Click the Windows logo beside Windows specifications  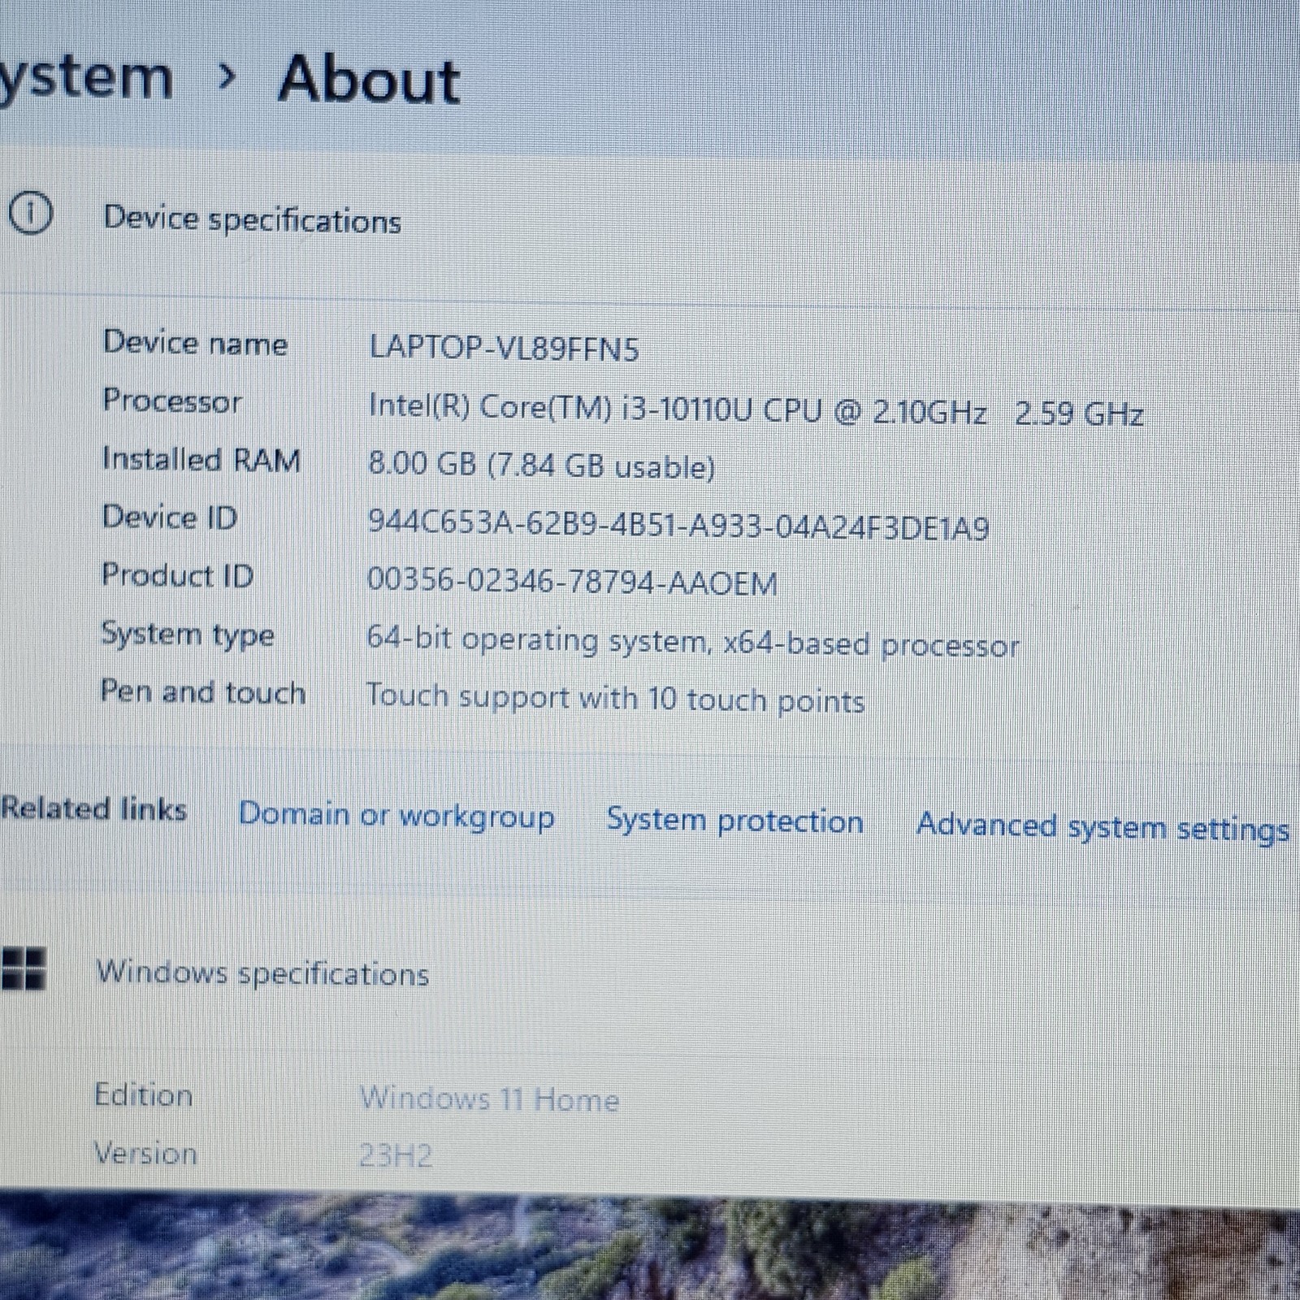click(23, 968)
